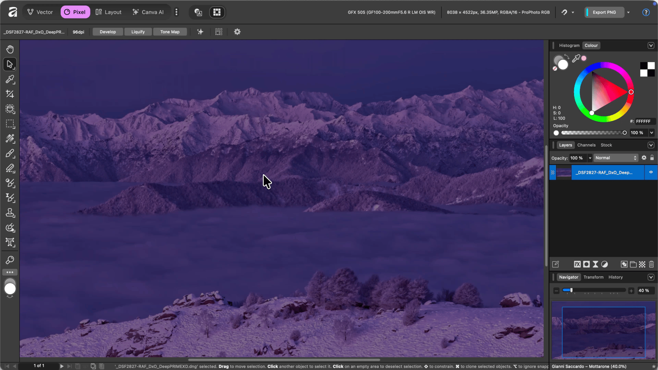This screenshot has height=370, width=658.
Task: Choose the Clone stamp tool
Action: click(x=10, y=213)
